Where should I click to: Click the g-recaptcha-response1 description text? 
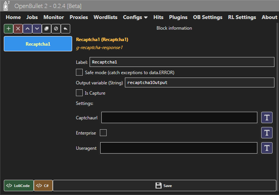point(99,48)
